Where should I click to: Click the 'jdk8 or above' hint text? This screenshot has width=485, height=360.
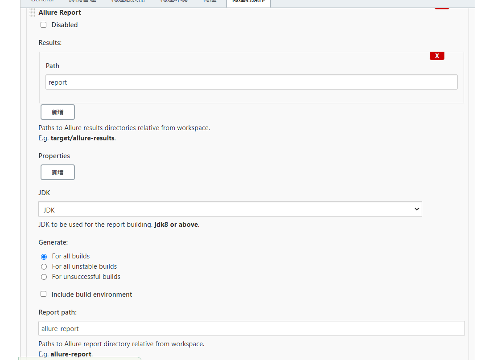tap(176, 225)
